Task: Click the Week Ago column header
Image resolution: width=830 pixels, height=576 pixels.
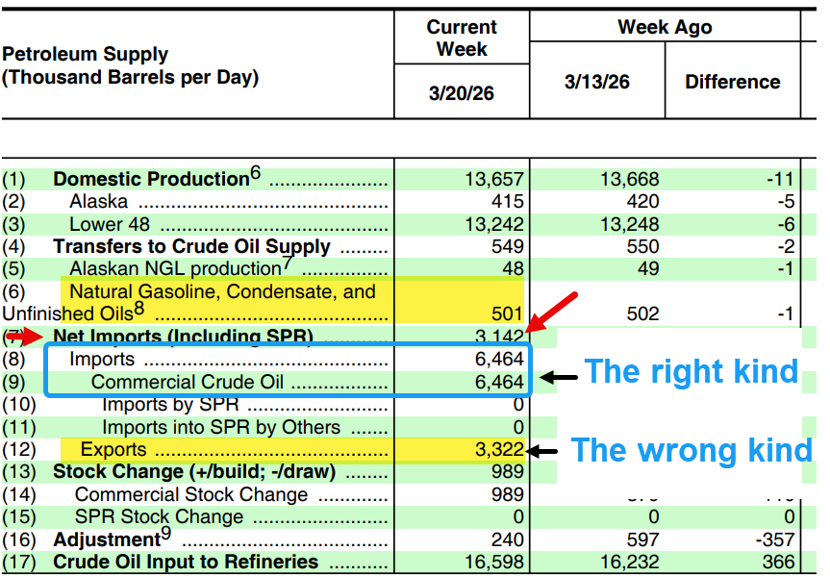Action: point(665,27)
